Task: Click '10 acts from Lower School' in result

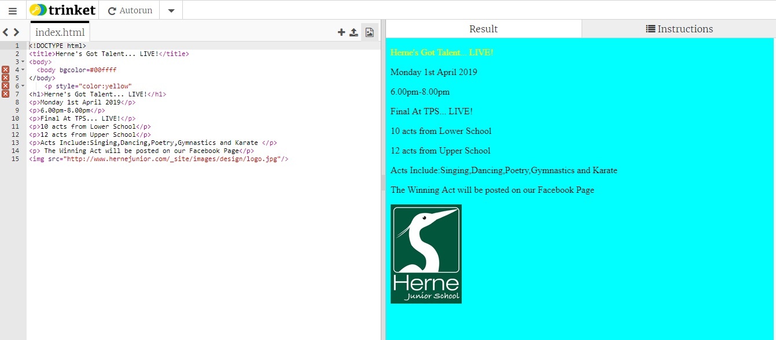Action: click(x=441, y=131)
